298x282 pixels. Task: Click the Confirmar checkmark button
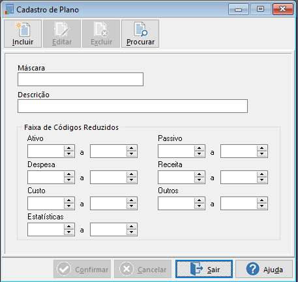pyautogui.click(x=82, y=269)
